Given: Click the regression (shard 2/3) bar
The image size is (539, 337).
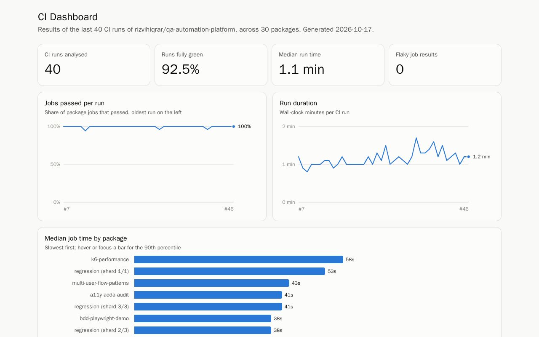Looking at the screenshot, I should [203, 330].
